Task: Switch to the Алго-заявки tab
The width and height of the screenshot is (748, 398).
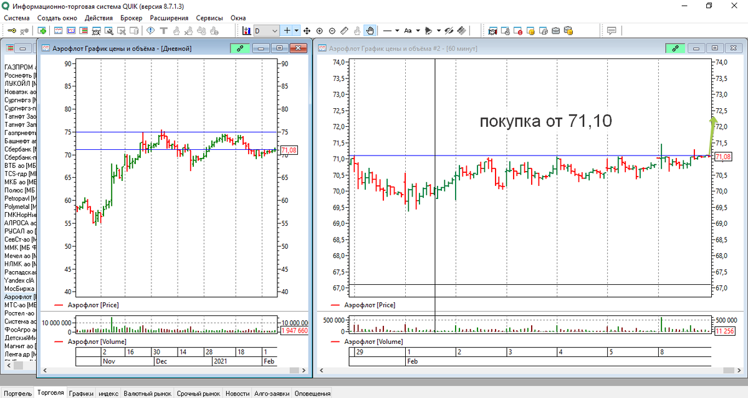Action: point(272,394)
